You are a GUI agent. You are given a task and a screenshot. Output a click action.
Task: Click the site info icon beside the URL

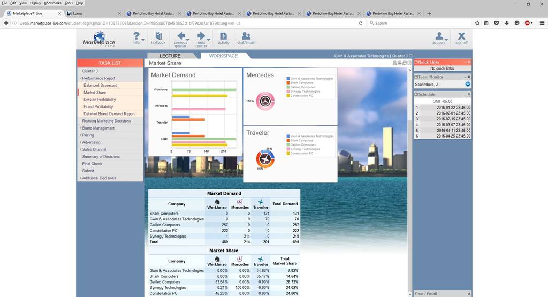(x=14, y=23)
